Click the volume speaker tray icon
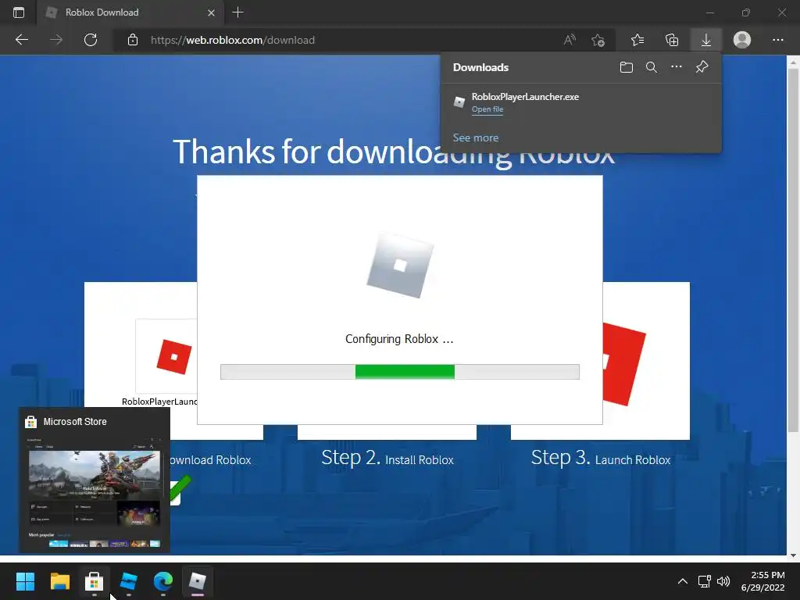The height and width of the screenshot is (600, 800). click(x=723, y=581)
